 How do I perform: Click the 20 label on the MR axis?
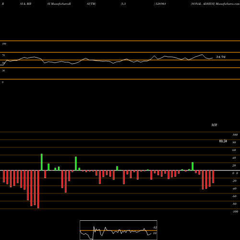point(234,166)
